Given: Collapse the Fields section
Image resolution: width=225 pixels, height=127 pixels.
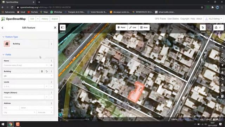Looking at the screenshot, I should click(x=7, y=55).
